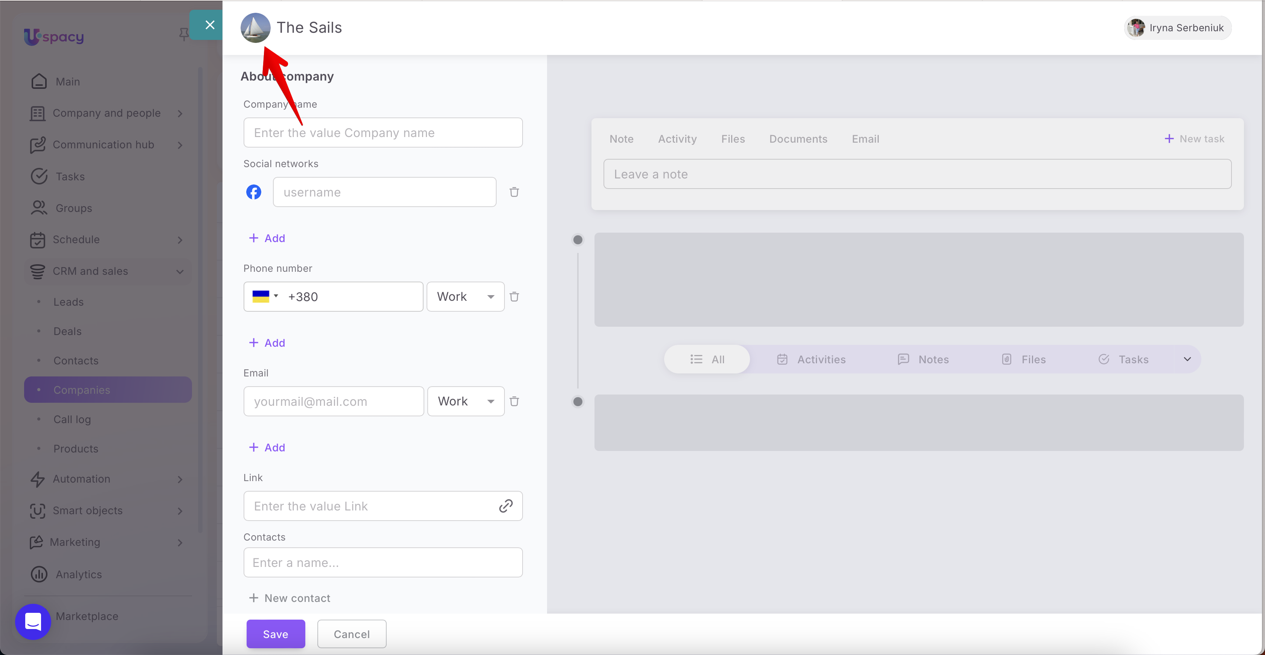The image size is (1265, 655).
Task: Click Cancel to discard changes
Action: (x=352, y=634)
